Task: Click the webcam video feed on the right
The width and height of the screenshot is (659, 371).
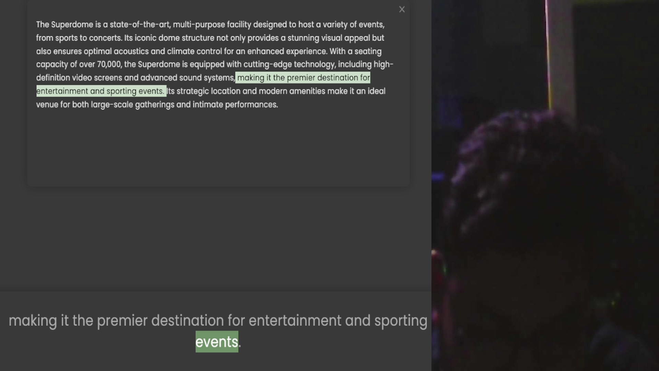Action: [x=545, y=185]
